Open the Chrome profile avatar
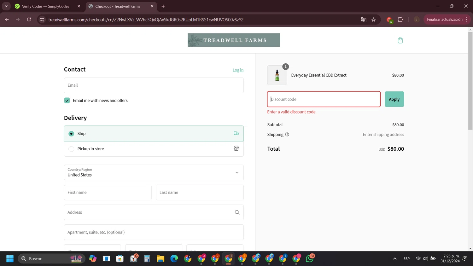 (x=417, y=20)
